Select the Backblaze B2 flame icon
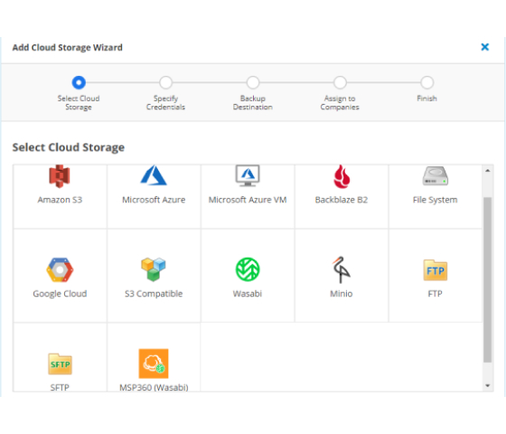 point(342,176)
